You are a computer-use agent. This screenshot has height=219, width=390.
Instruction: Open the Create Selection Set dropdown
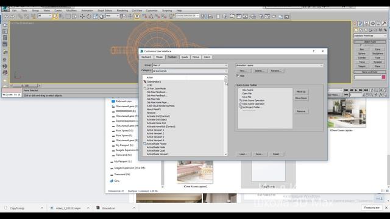(x=187, y=16)
